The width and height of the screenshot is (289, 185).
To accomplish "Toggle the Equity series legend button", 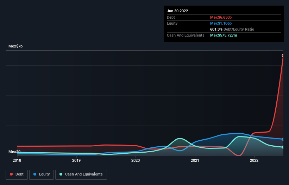I will click(x=42, y=174).
